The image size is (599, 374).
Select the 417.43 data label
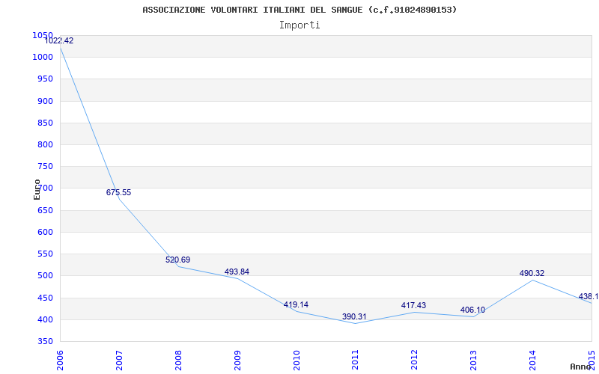(413, 305)
